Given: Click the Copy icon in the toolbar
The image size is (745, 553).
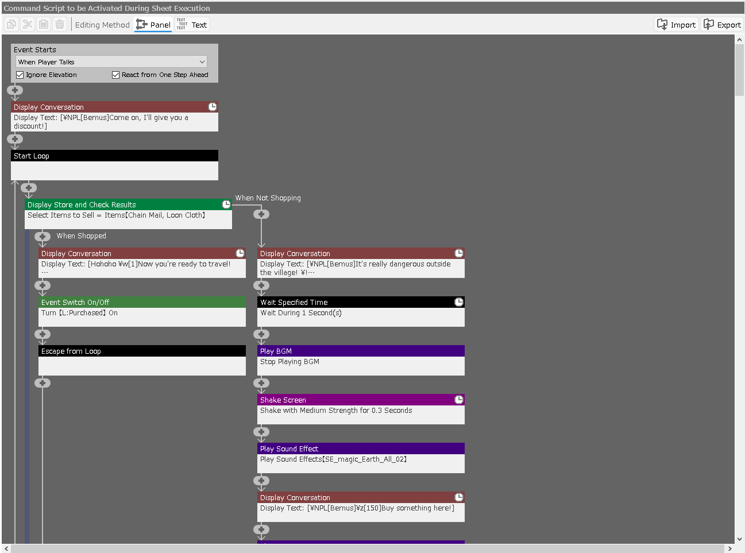Looking at the screenshot, I should click(11, 25).
